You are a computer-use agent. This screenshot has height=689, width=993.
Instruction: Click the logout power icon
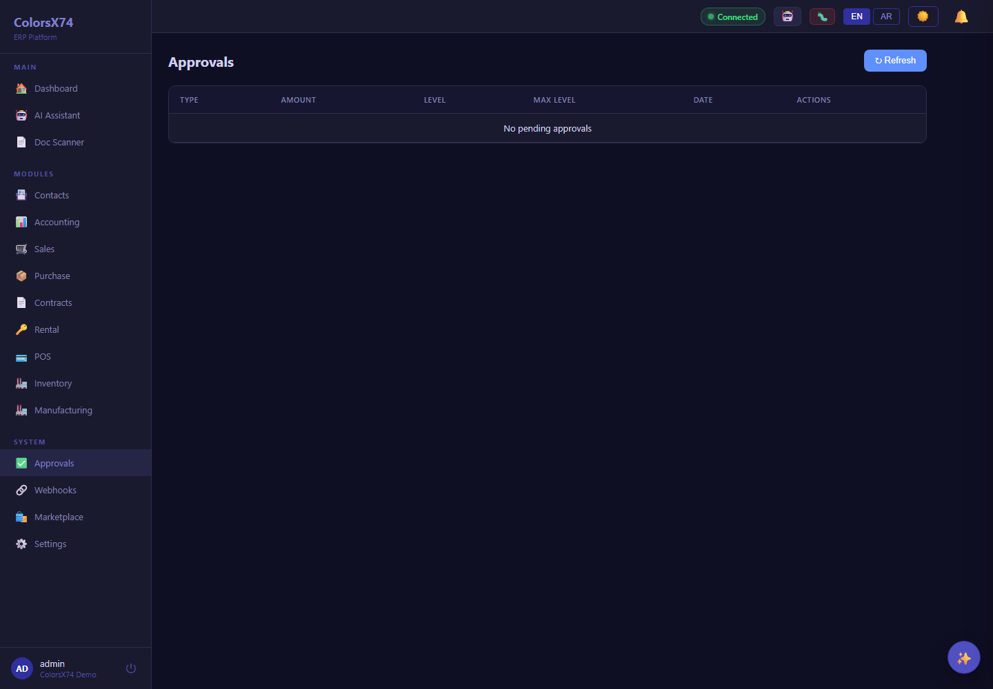click(x=131, y=668)
